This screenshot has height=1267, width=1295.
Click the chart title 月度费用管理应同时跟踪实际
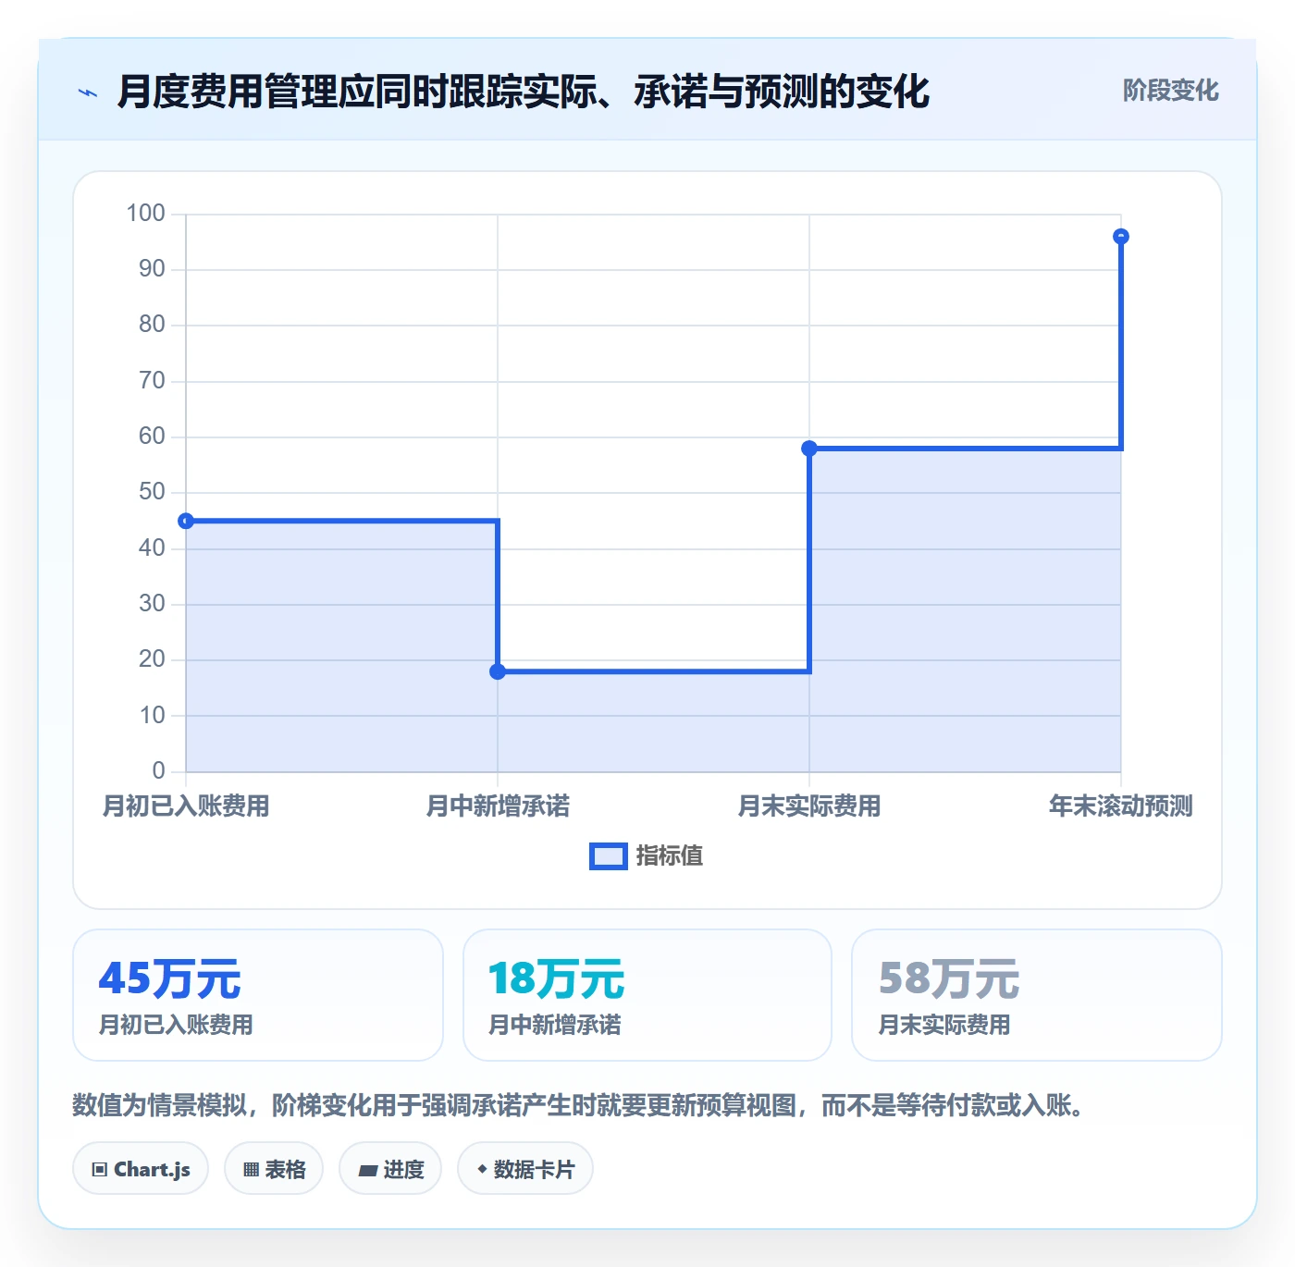click(x=524, y=92)
